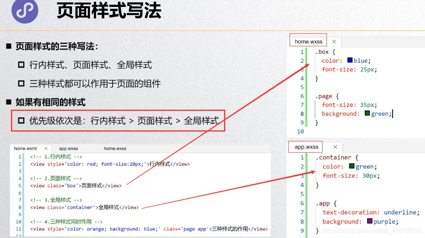The image size is (425, 238).
Task: Click the view with style 'color: red'
Action: (x=110, y=164)
